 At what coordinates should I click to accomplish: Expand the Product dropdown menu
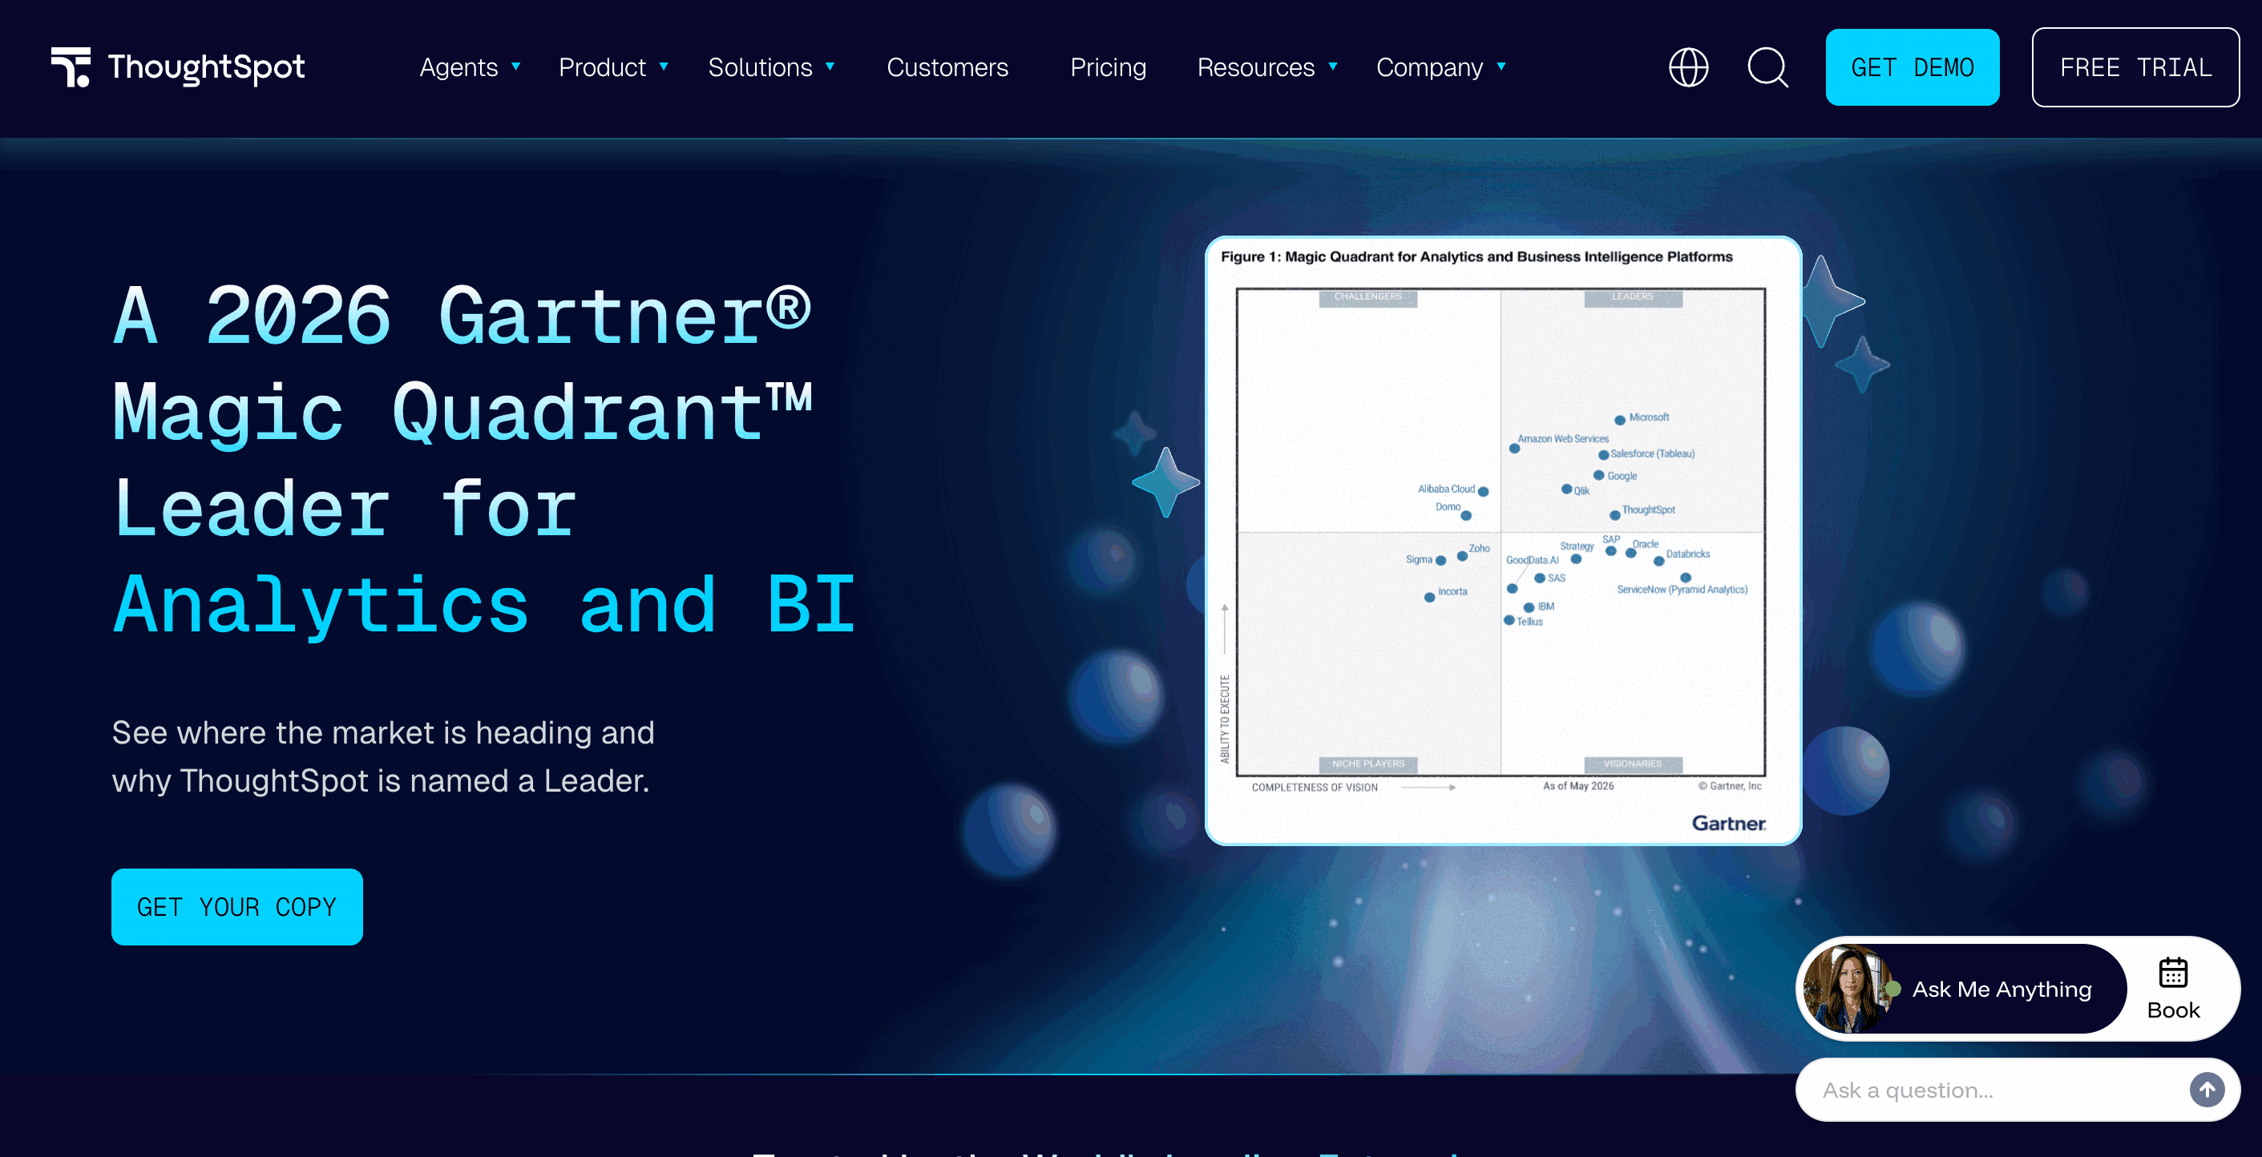(x=614, y=67)
